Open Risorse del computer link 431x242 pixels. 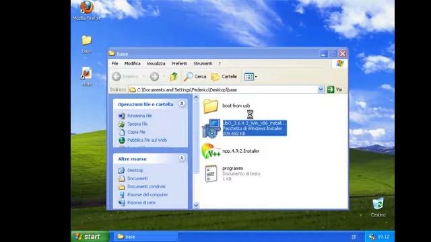[147, 194]
